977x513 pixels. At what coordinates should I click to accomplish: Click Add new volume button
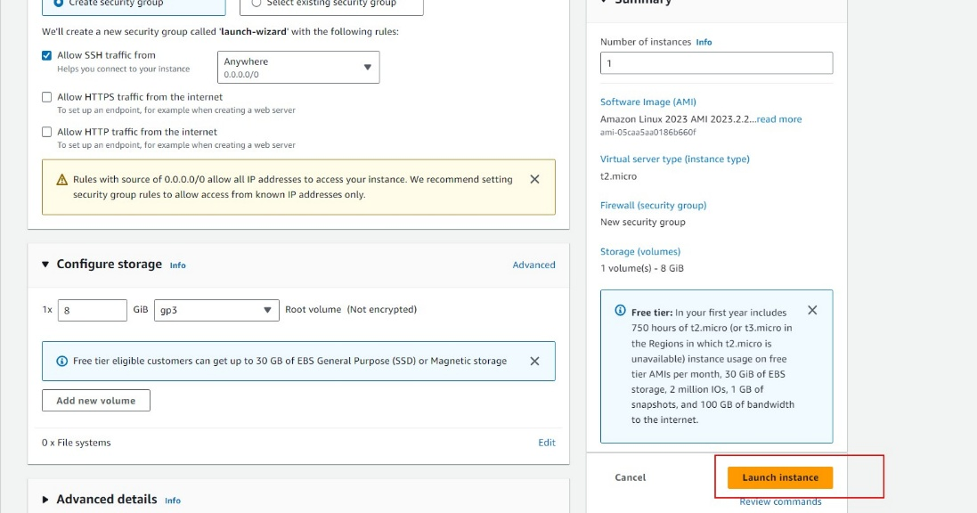[x=96, y=401]
